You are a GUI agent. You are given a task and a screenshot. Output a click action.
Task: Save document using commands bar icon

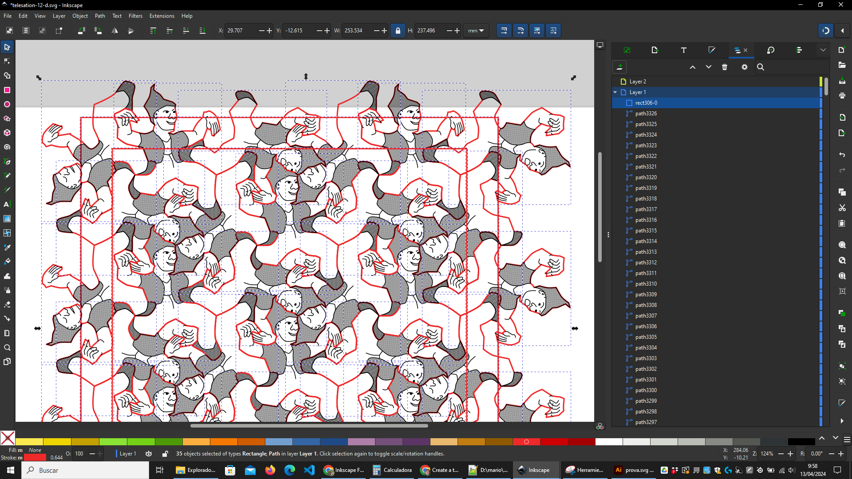tap(842, 80)
